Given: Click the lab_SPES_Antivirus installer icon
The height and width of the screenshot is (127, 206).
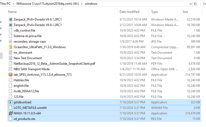Looking at the screenshot, I should tap(11, 75).
